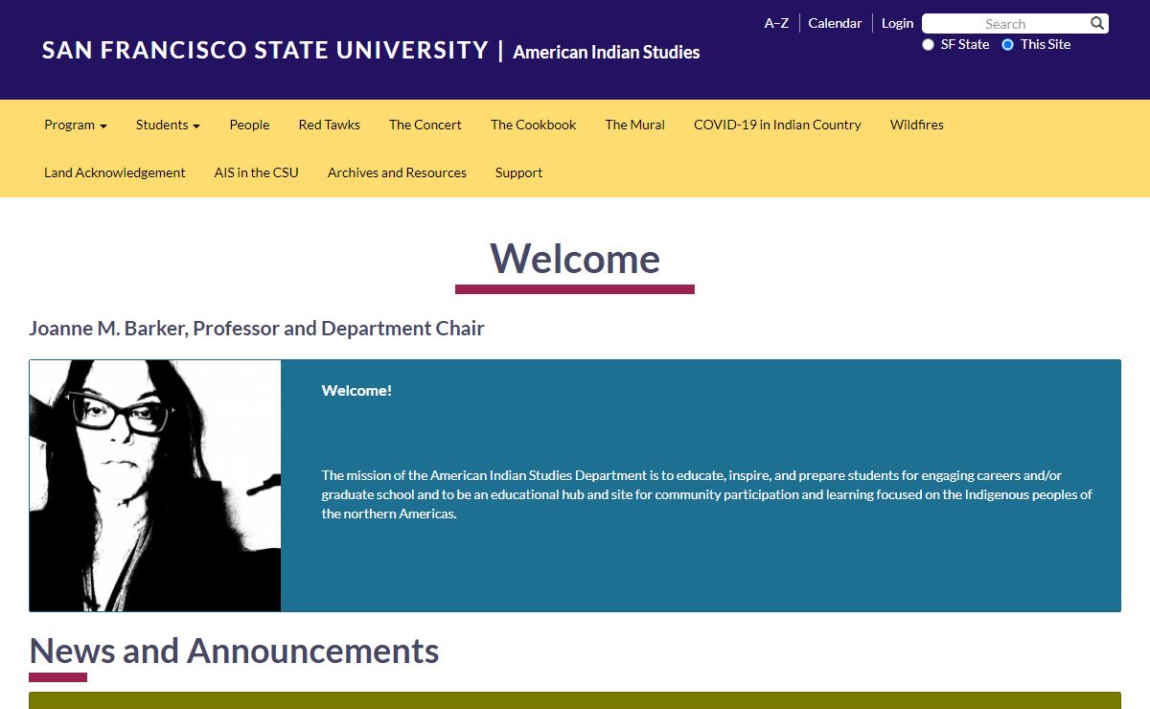The height and width of the screenshot is (709, 1150).
Task: Open the Red Tawks page
Action: pyautogui.click(x=330, y=125)
